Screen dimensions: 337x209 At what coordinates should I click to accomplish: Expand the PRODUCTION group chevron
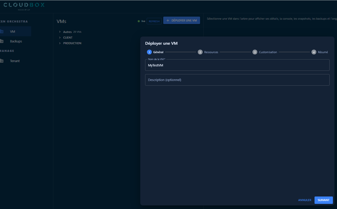60,43
